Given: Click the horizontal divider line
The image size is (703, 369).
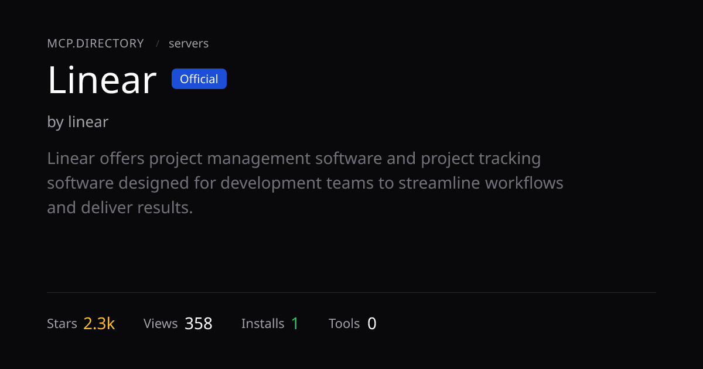Looking at the screenshot, I should pyautogui.click(x=351, y=292).
